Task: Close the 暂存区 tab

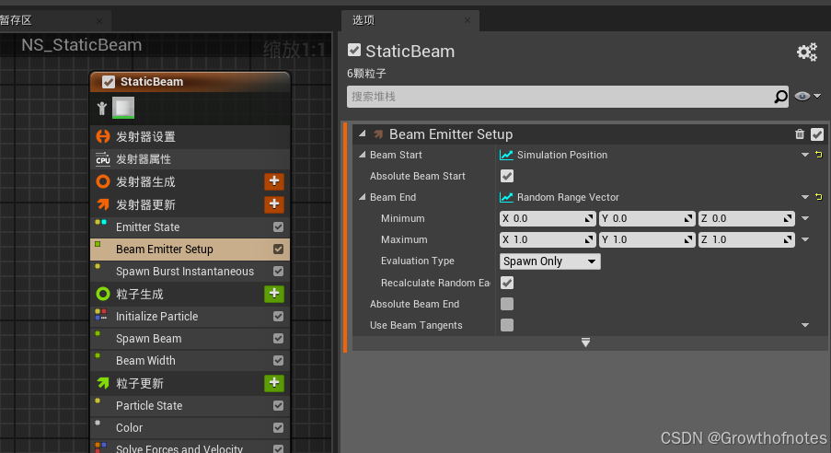Action: 99,20
